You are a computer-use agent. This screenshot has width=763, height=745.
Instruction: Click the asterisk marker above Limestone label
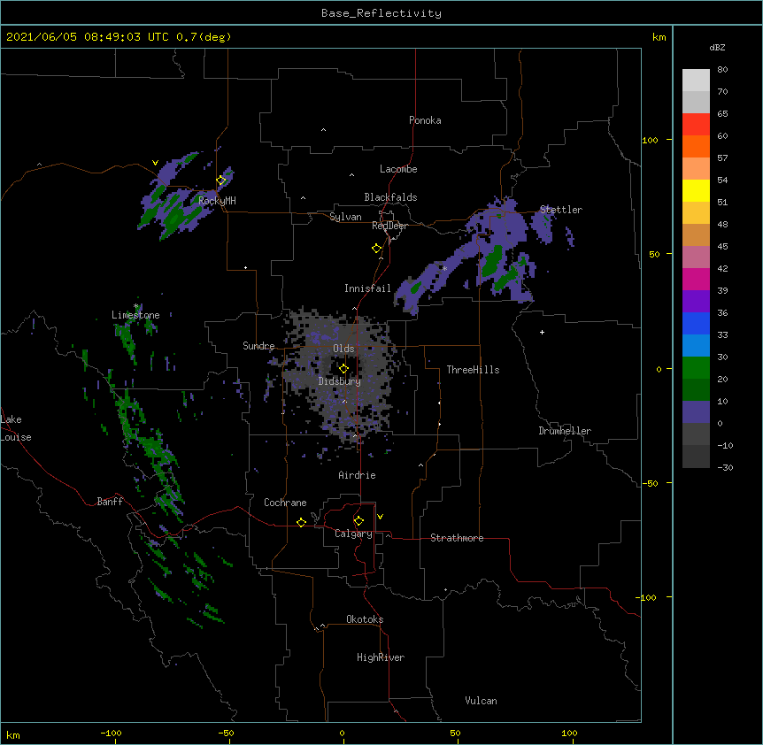pyautogui.click(x=136, y=306)
